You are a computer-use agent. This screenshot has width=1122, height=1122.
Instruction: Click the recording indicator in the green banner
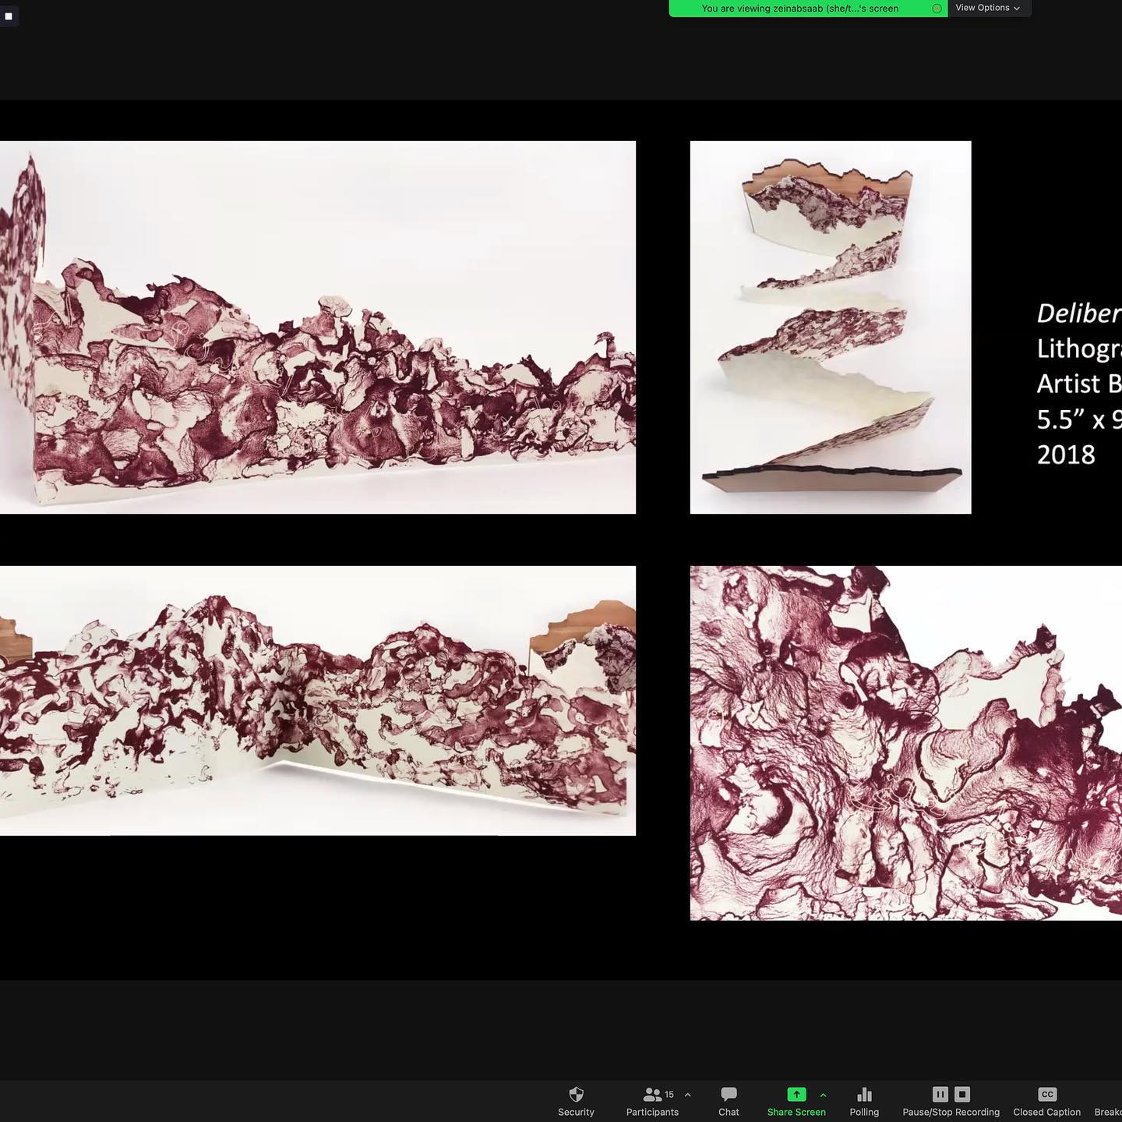(937, 9)
